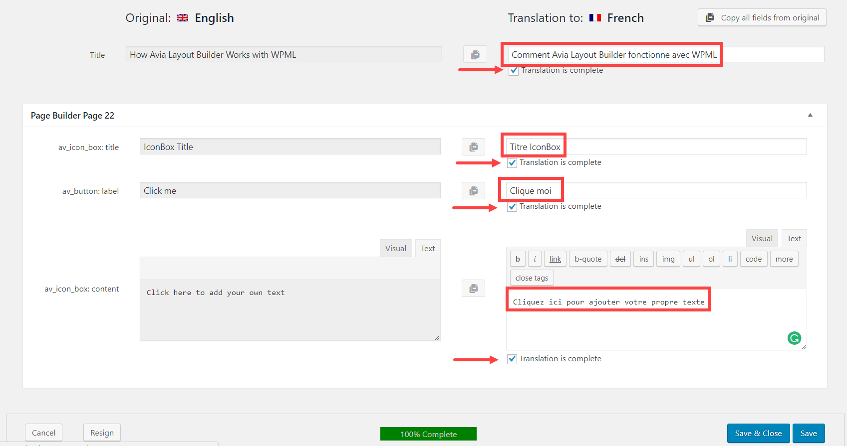Insert a link with link button

[x=555, y=259]
